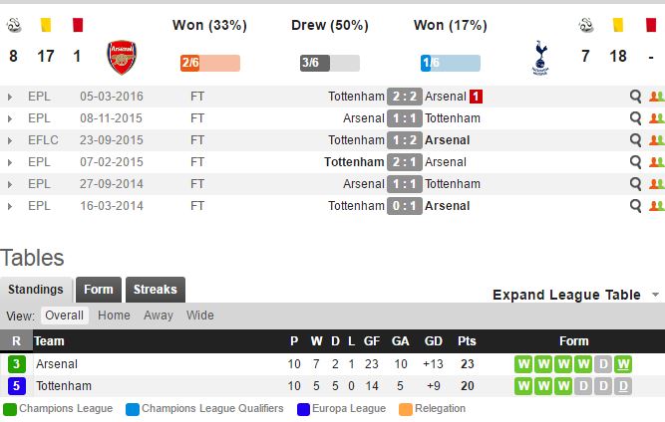Click the Tottenham club crest logo

[541, 57]
